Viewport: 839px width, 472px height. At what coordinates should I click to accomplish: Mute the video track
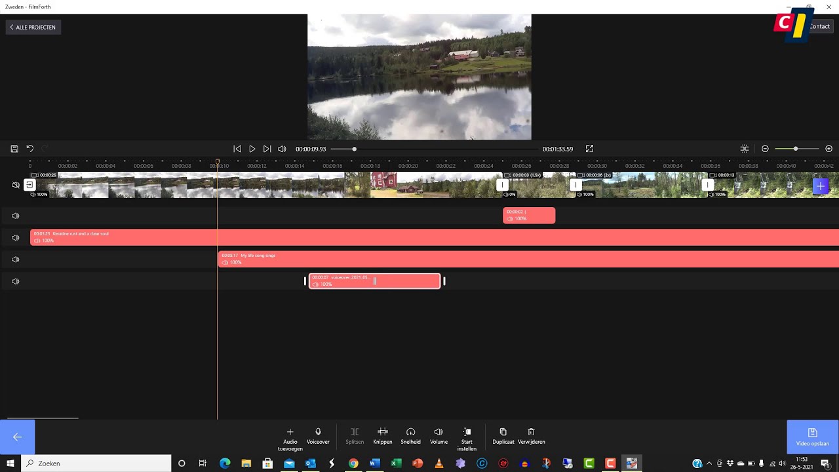15,185
